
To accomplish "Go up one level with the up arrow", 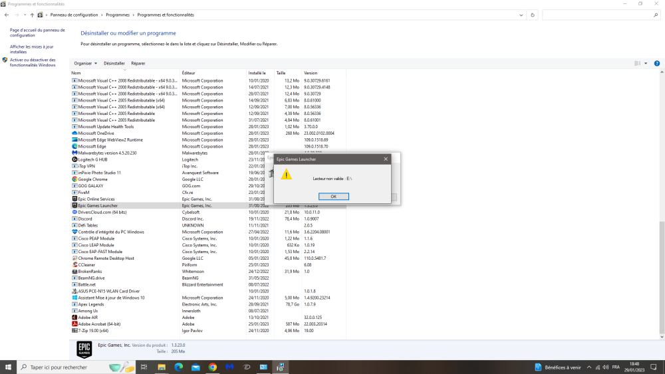I will click(32, 15).
